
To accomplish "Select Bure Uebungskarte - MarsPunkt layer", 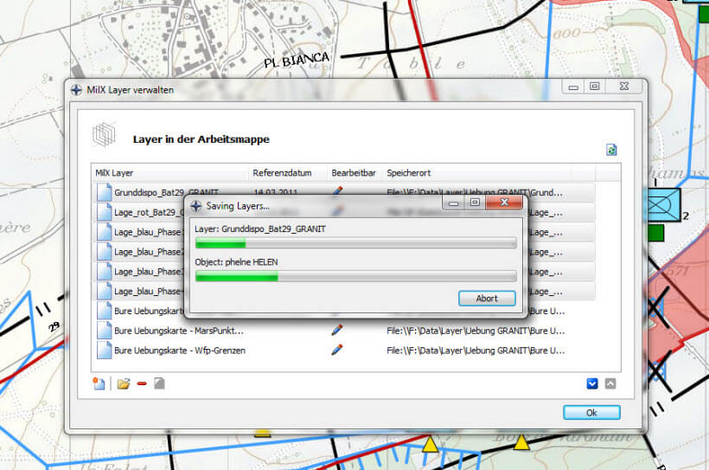I will [x=179, y=331].
